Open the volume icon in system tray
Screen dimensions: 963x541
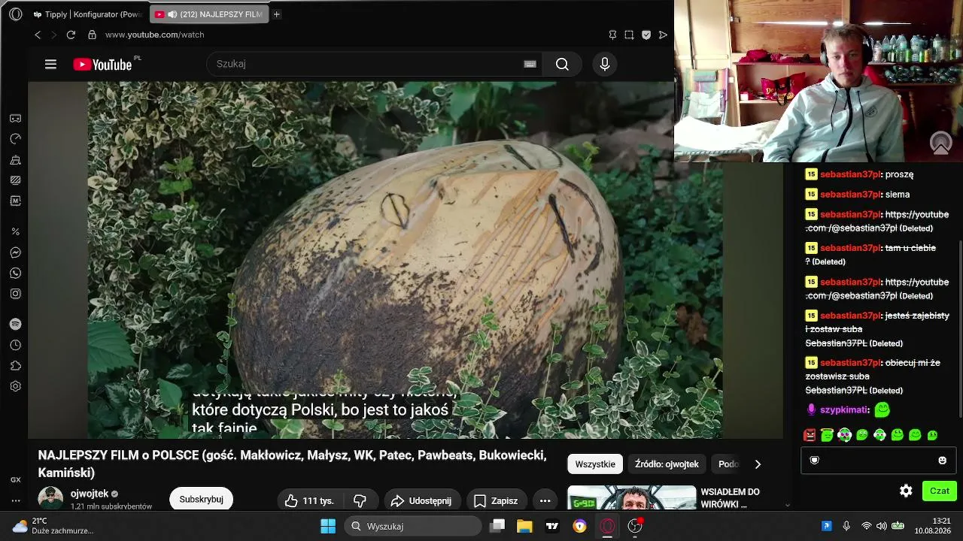[x=882, y=526]
